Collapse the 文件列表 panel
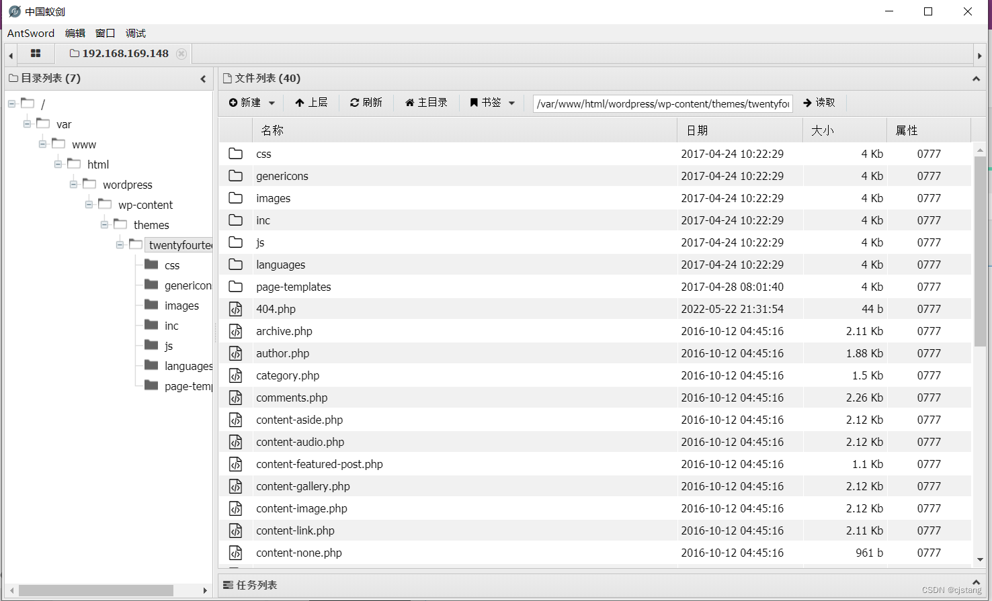992x601 pixels. [x=976, y=79]
